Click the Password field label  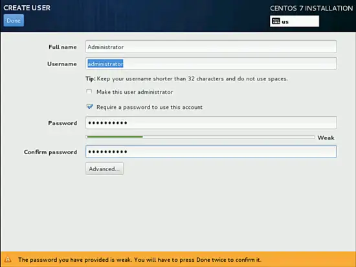coord(62,123)
